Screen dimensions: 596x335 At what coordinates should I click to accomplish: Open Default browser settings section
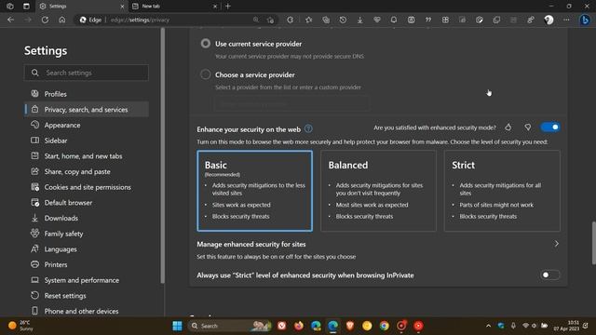tap(87, 203)
